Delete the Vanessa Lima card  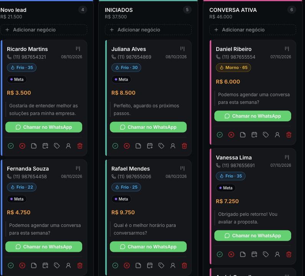(x=289, y=254)
